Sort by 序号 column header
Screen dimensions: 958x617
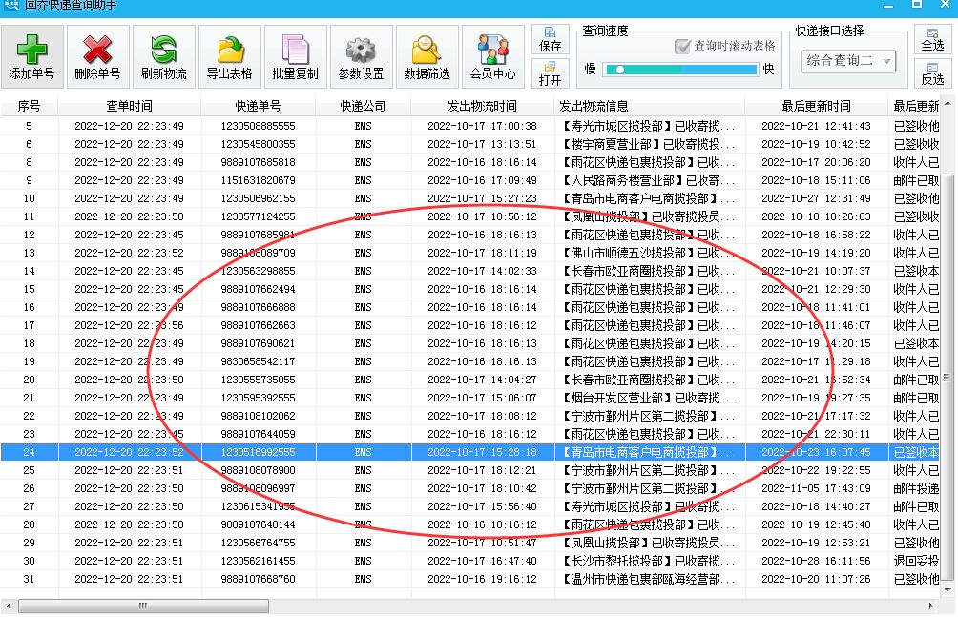pos(29,106)
